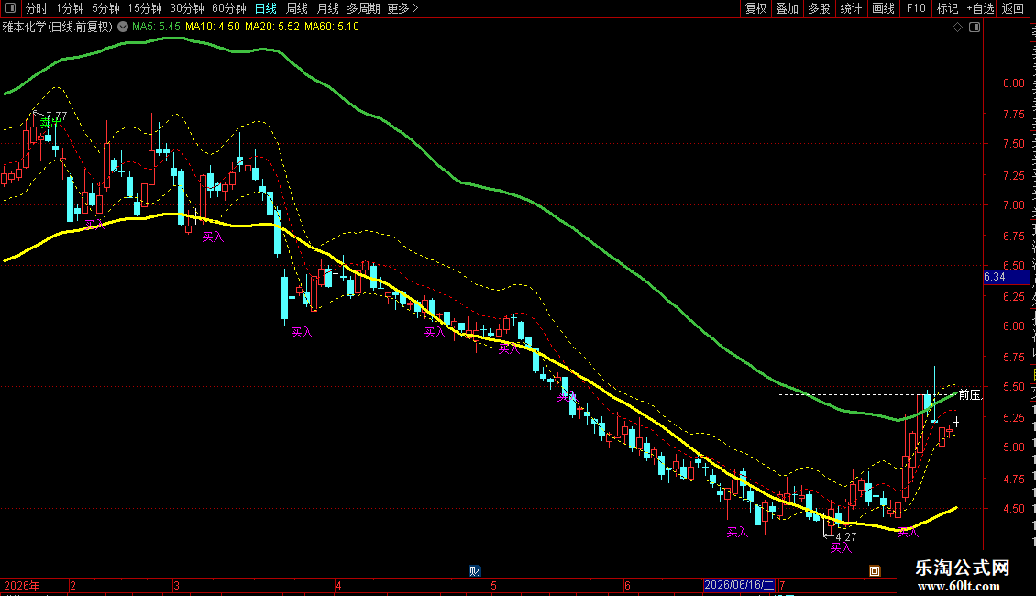Switch to 1分钟 period
Image resolution: width=1036 pixels, height=596 pixels.
(70, 8)
